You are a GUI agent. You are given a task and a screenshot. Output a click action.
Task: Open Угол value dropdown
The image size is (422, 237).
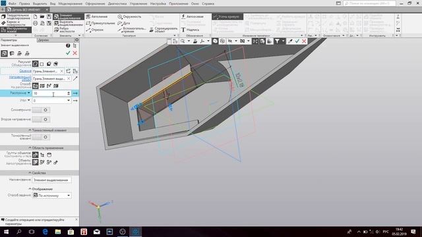tap(69, 101)
